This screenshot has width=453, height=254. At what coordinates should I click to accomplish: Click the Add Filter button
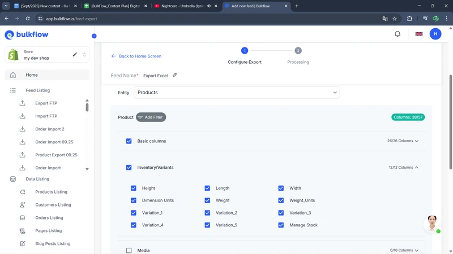click(x=151, y=117)
